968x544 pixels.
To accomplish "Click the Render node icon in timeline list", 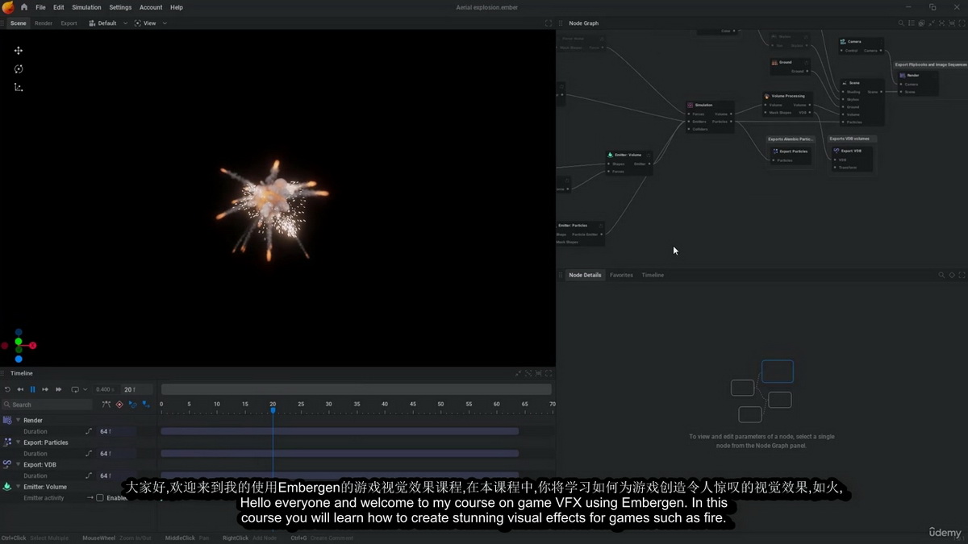I will click(x=7, y=420).
